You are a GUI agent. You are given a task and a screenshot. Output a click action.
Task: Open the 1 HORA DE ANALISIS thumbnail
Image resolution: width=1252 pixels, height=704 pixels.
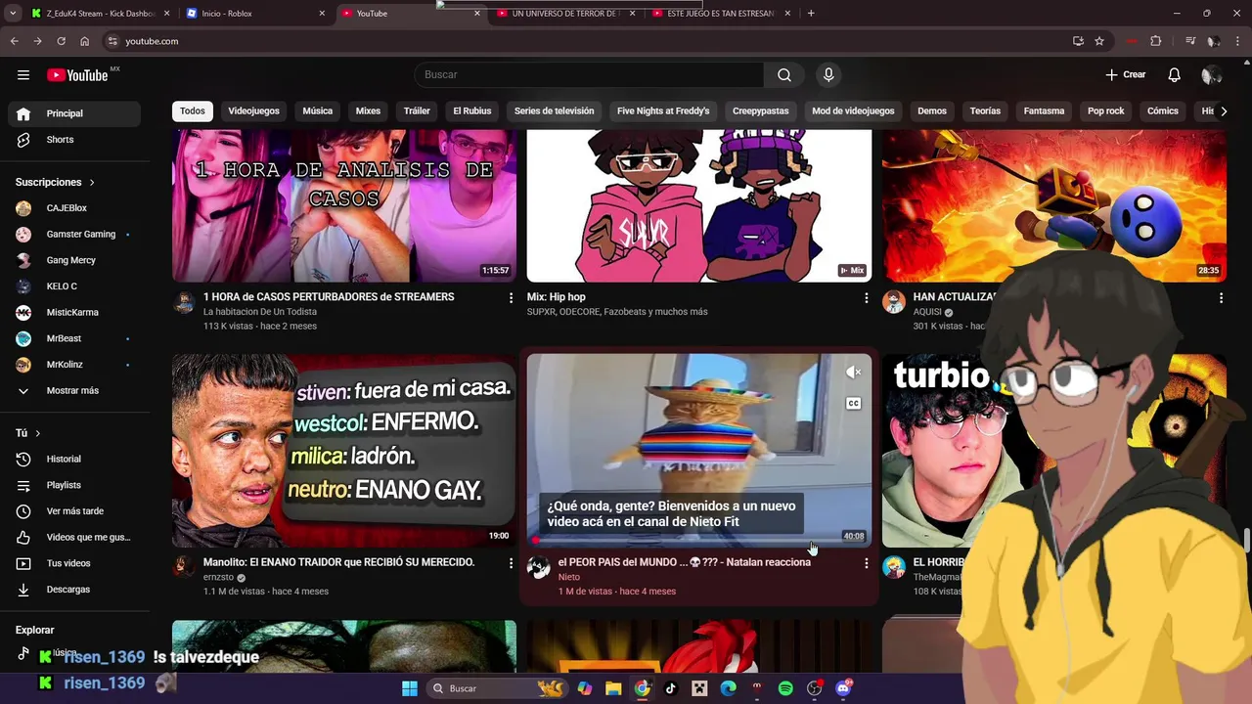344,205
